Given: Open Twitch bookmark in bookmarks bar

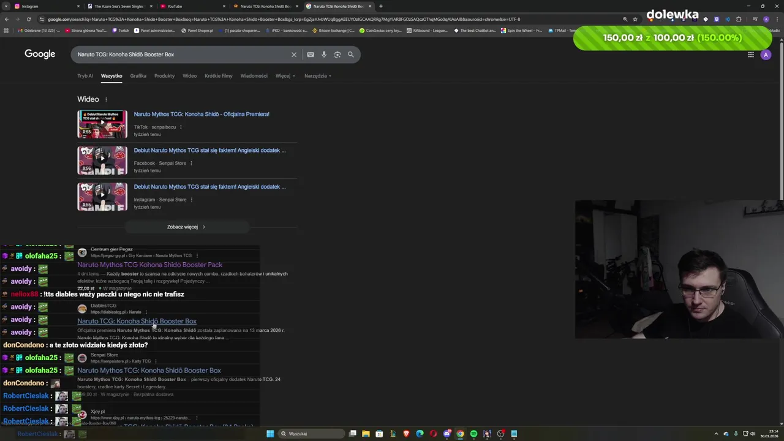Looking at the screenshot, I should [x=121, y=30].
